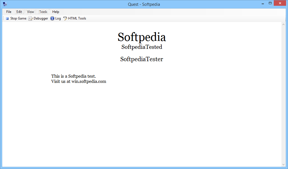Click the Quest app icon in title bar
Viewport: 288px width, 169px height.
(5, 4)
